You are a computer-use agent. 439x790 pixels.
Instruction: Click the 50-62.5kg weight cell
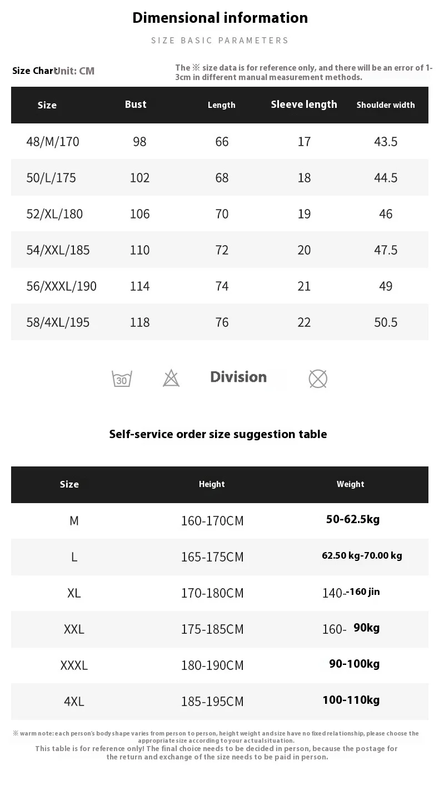(353, 520)
